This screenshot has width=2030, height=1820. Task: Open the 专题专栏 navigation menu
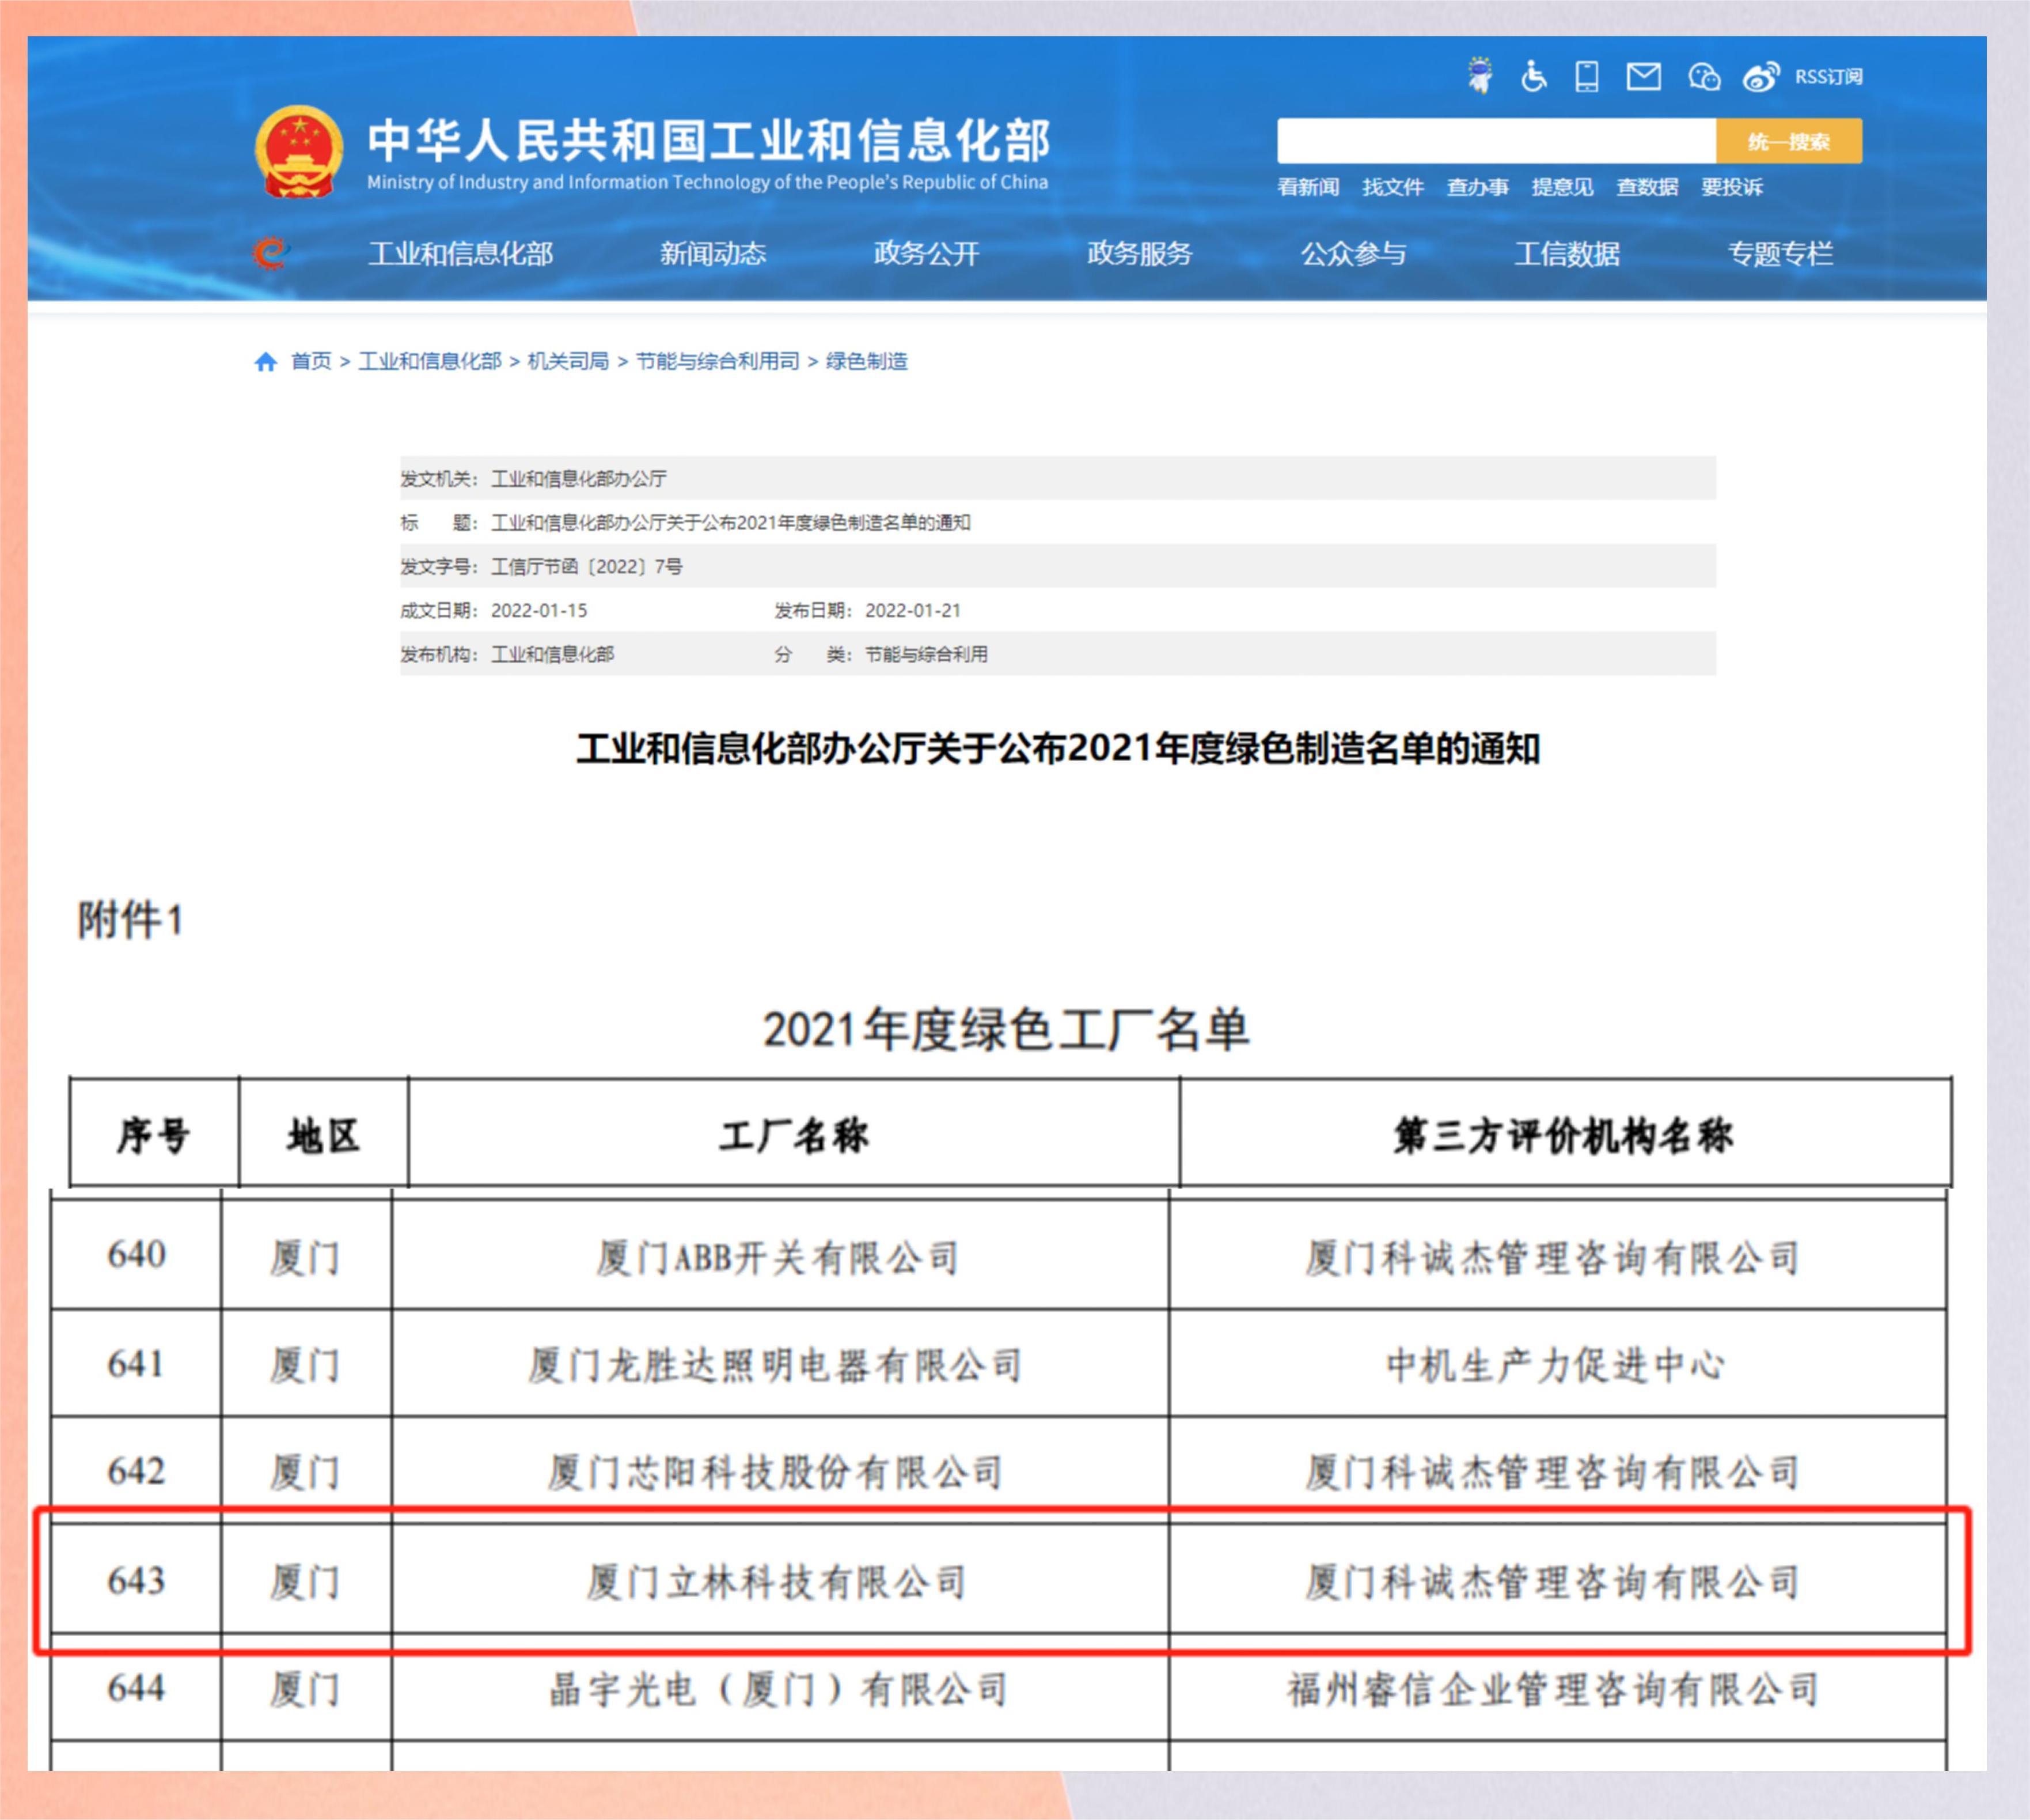pyautogui.click(x=1780, y=253)
